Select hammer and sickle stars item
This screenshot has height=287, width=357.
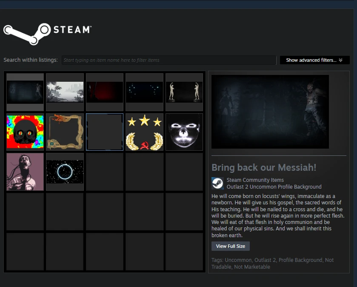(x=144, y=132)
